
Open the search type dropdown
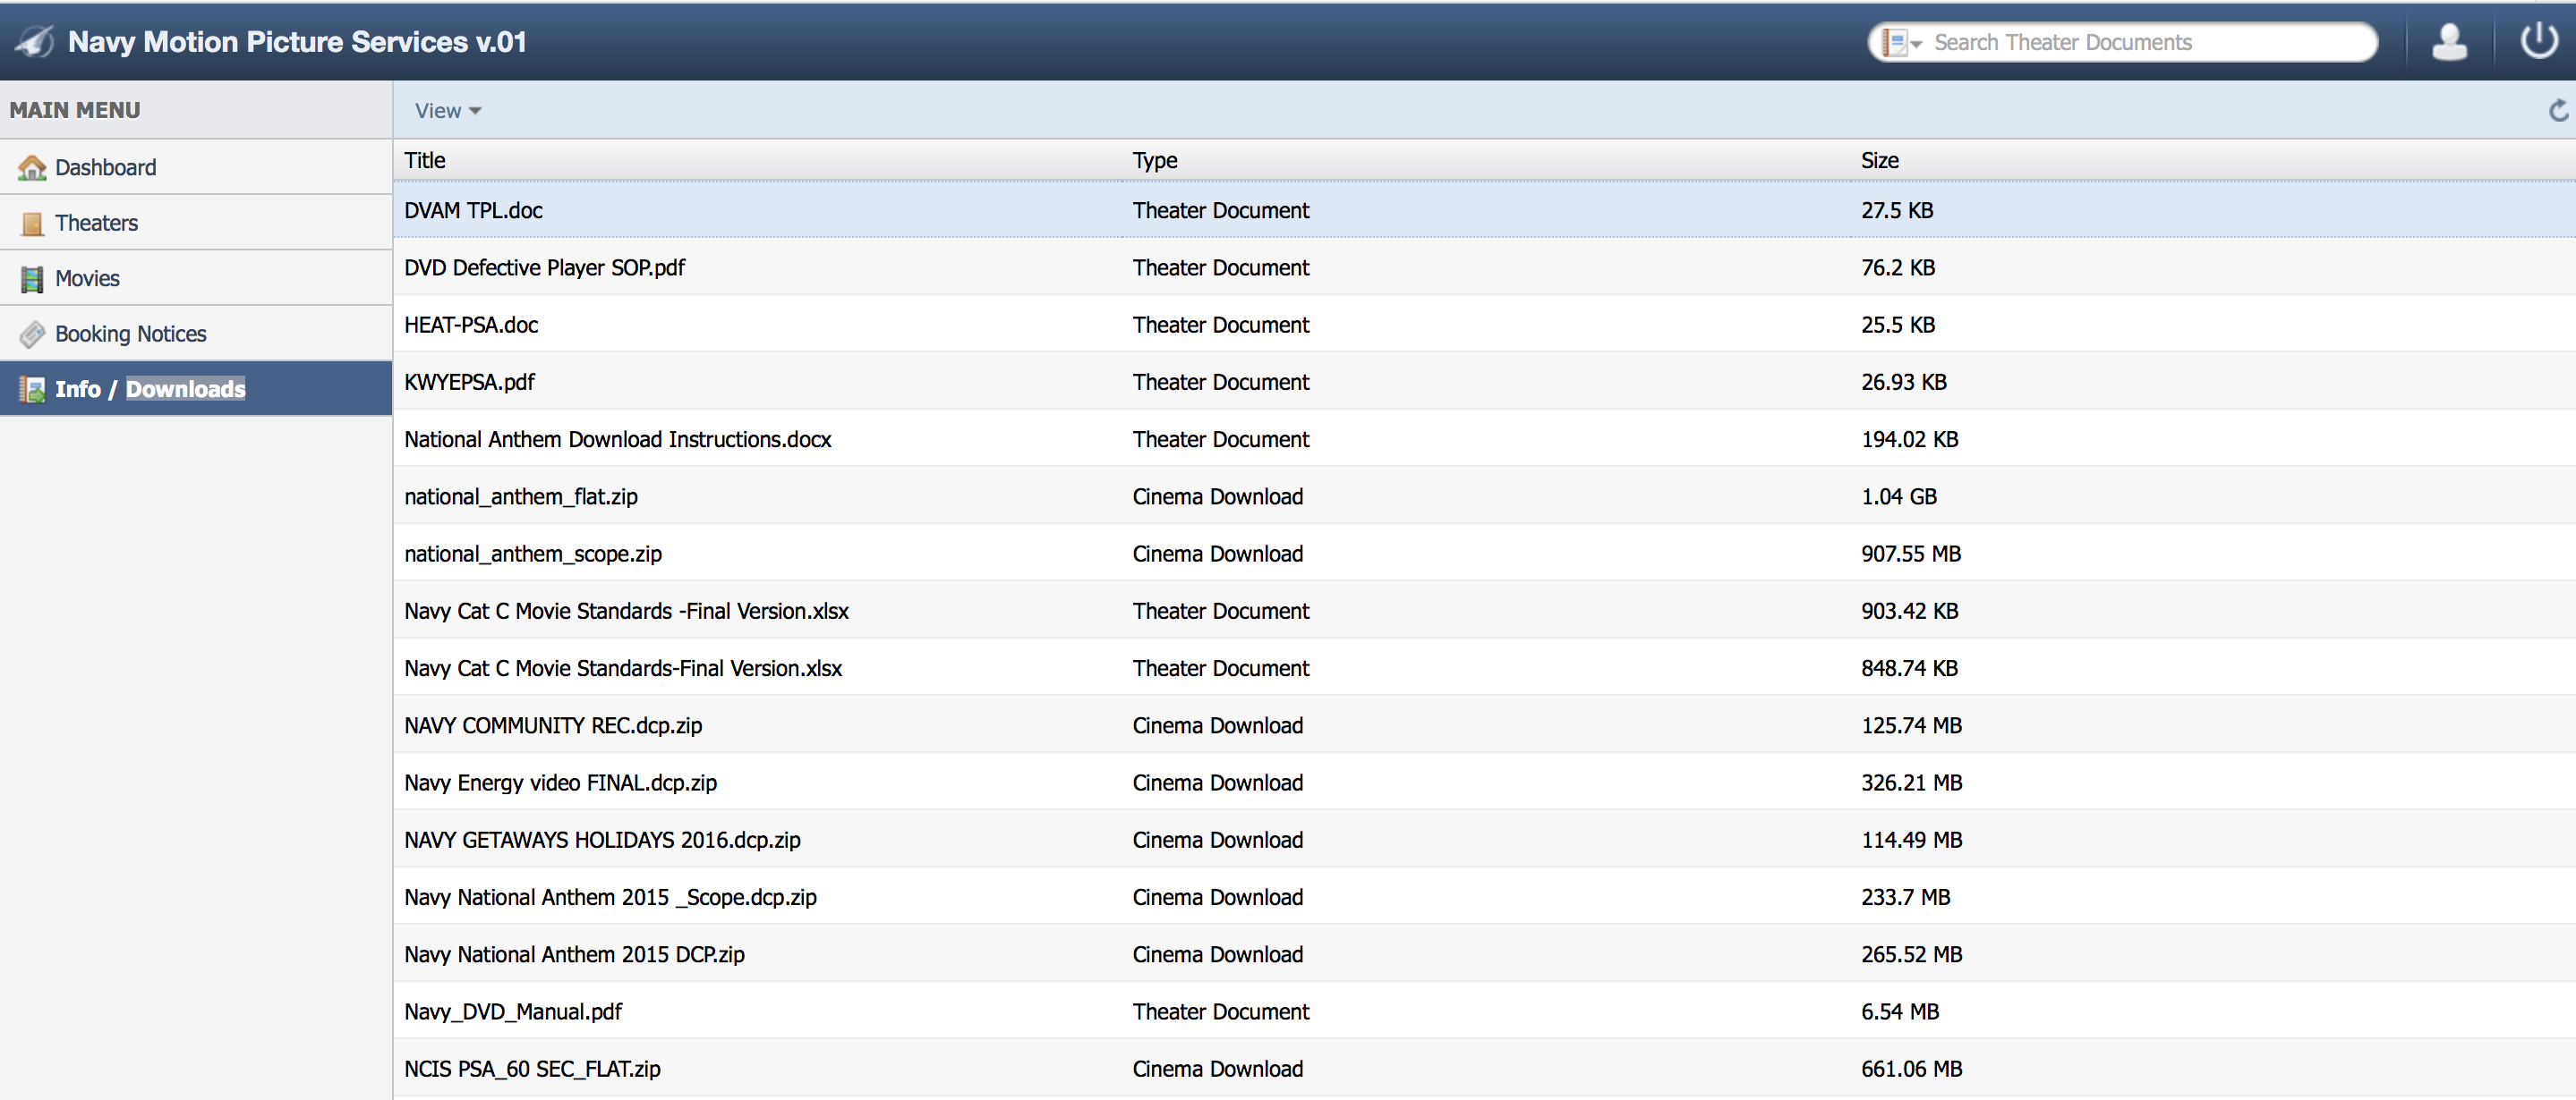(x=1901, y=43)
